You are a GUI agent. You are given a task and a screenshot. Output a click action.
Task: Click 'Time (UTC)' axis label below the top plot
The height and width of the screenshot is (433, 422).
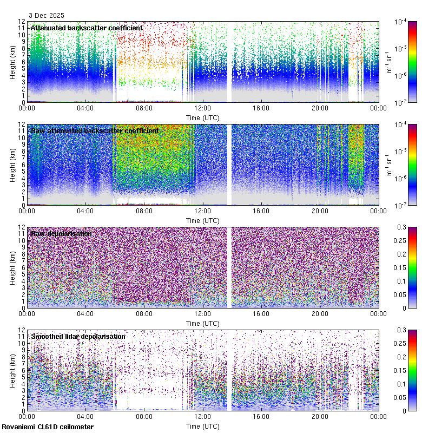coord(203,117)
